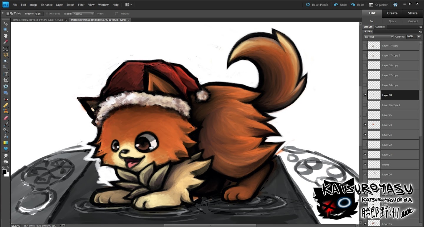Open the marquee Mode dropdown
The height and width of the screenshot is (227, 424).
click(83, 14)
